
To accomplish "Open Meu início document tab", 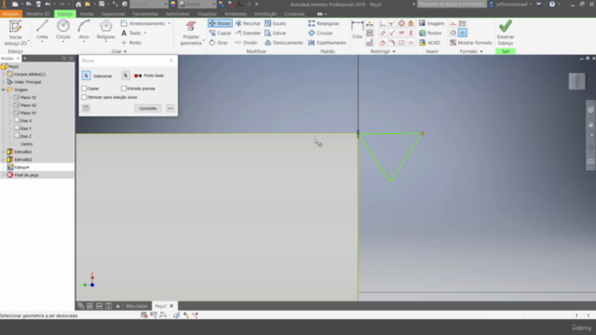I will tap(137, 306).
